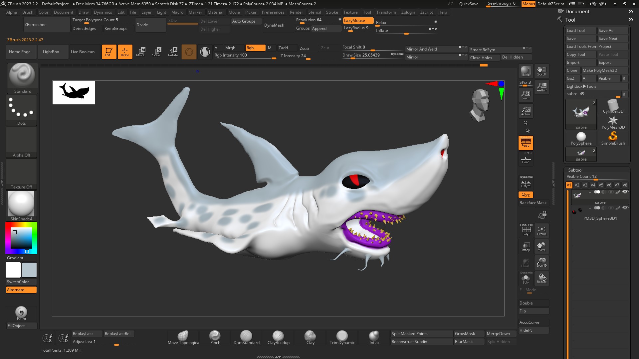The width and height of the screenshot is (639, 359).
Task: Click the Make PolyMesh3D button
Action: [x=604, y=70]
